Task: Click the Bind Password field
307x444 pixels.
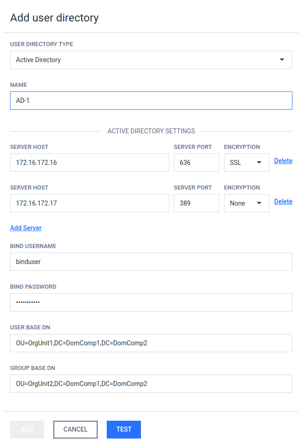Action: point(151,302)
